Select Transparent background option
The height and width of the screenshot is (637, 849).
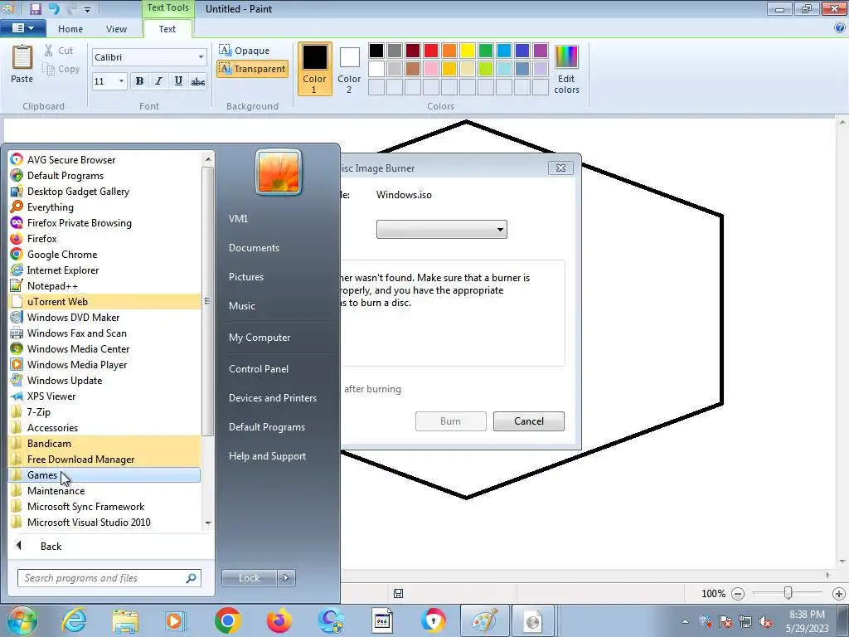pyautogui.click(x=252, y=69)
